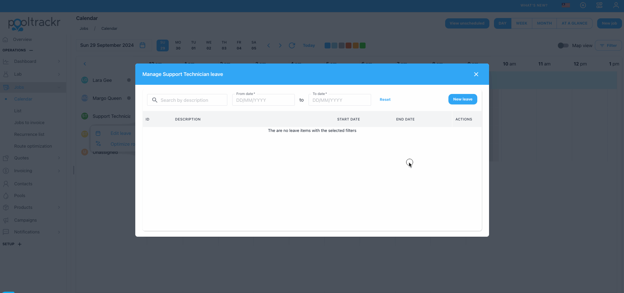
Task: Expand the Products submenu chevron
Action: [x=59, y=207]
